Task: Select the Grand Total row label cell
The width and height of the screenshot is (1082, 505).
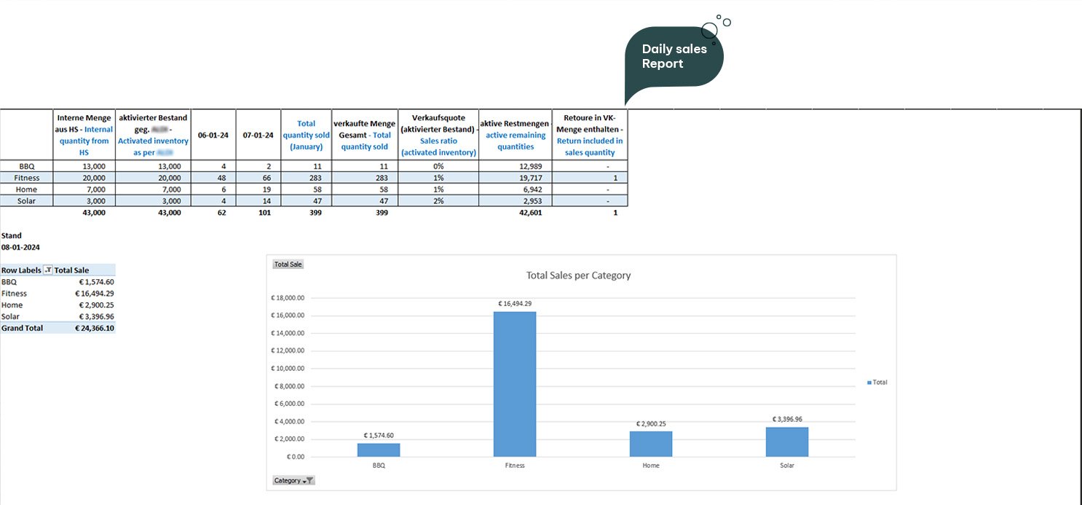Action: pos(23,328)
